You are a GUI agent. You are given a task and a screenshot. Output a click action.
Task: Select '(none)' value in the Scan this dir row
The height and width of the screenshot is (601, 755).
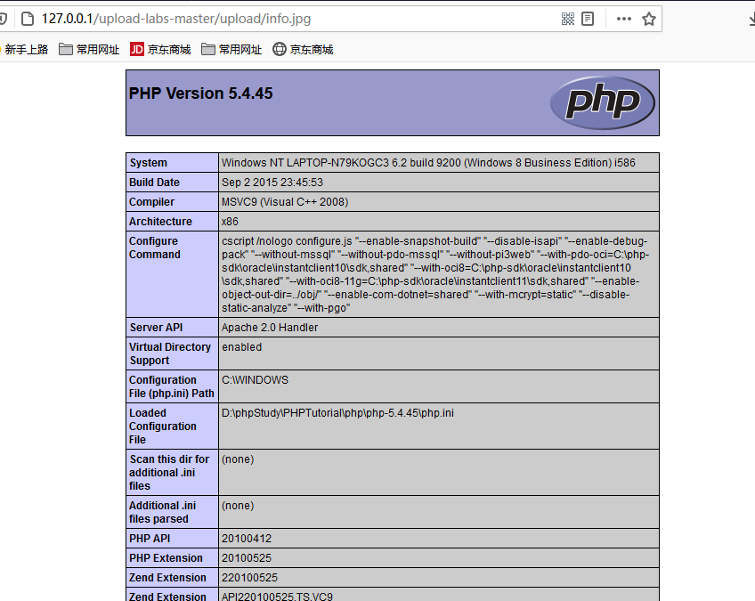coord(238,459)
